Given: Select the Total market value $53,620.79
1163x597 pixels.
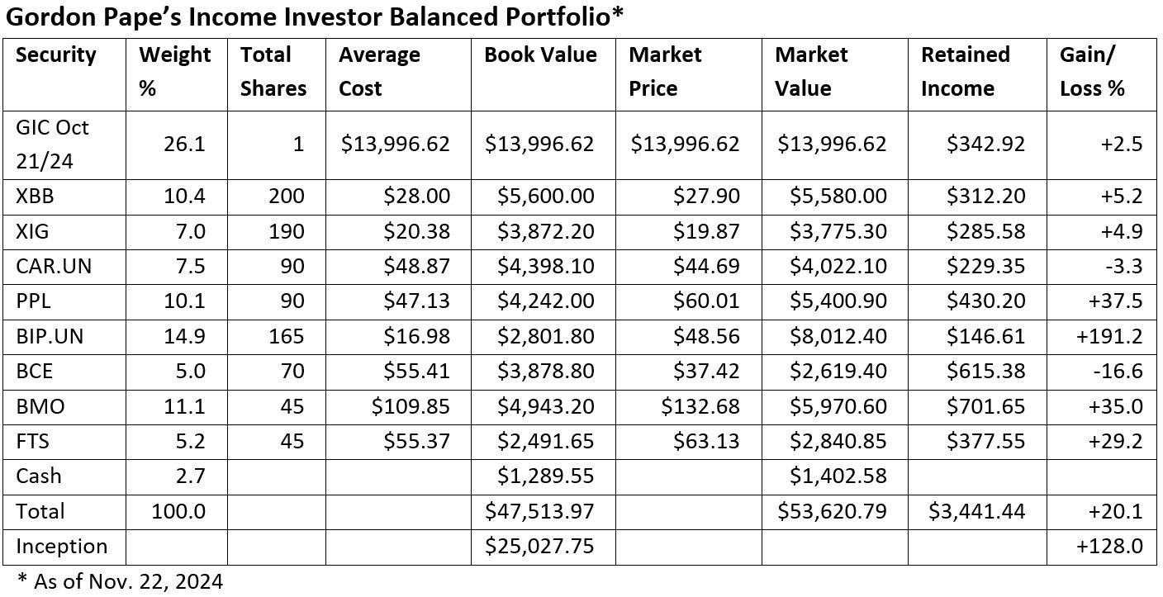Looking at the screenshot, I should (x=832, y=511).
